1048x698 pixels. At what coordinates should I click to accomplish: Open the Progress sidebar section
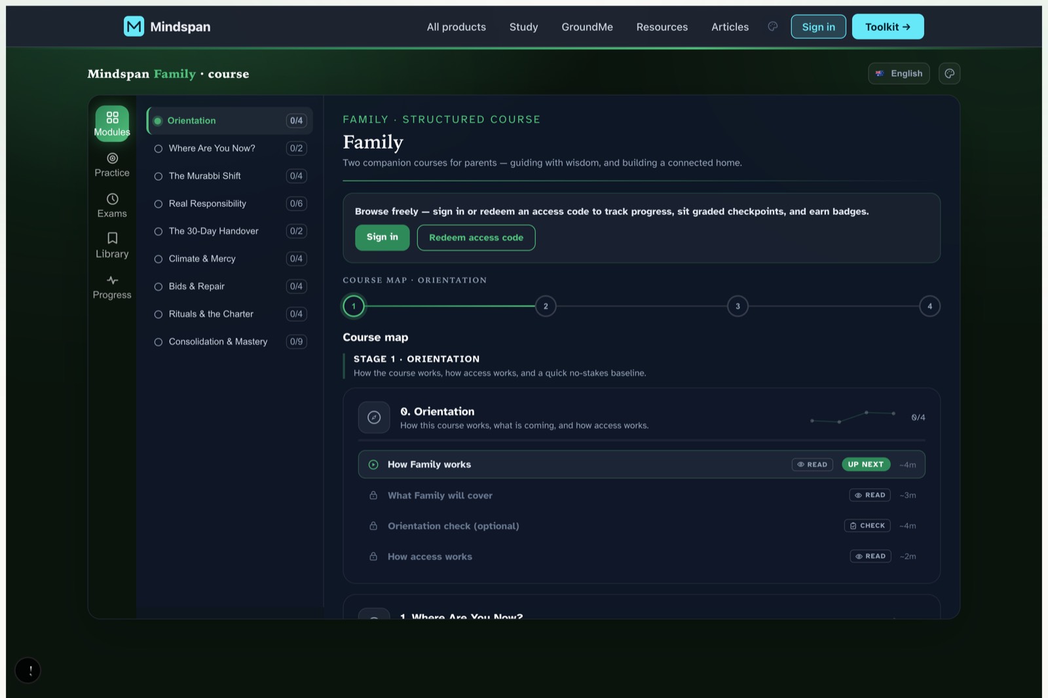point(112,287)
